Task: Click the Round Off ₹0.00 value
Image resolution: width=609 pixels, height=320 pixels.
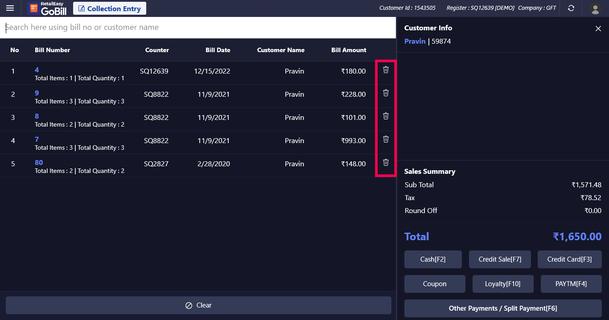Action: click(593, 211)
